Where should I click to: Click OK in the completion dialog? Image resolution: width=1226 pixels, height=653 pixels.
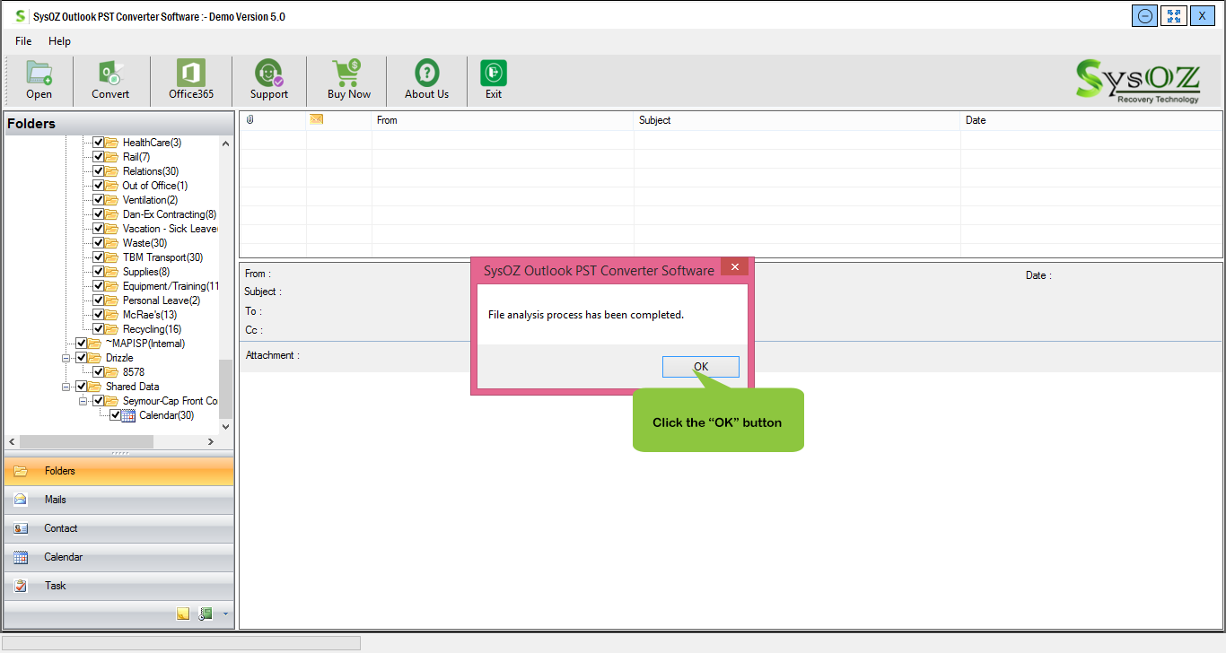[701, 367]
